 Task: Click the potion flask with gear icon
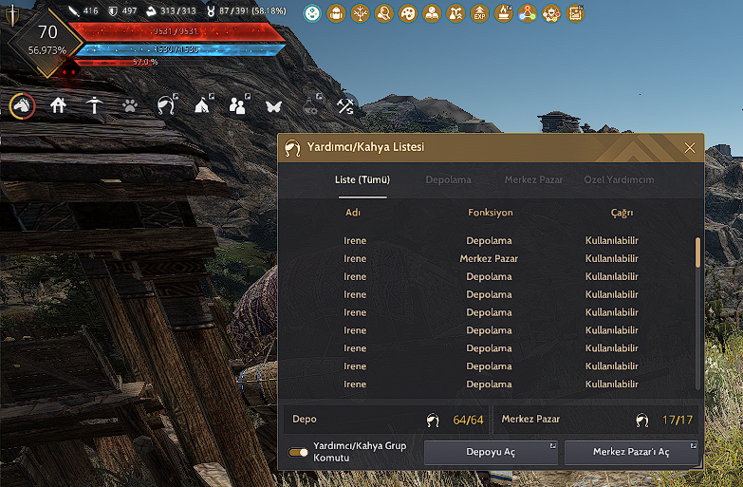tap(310, 105)
